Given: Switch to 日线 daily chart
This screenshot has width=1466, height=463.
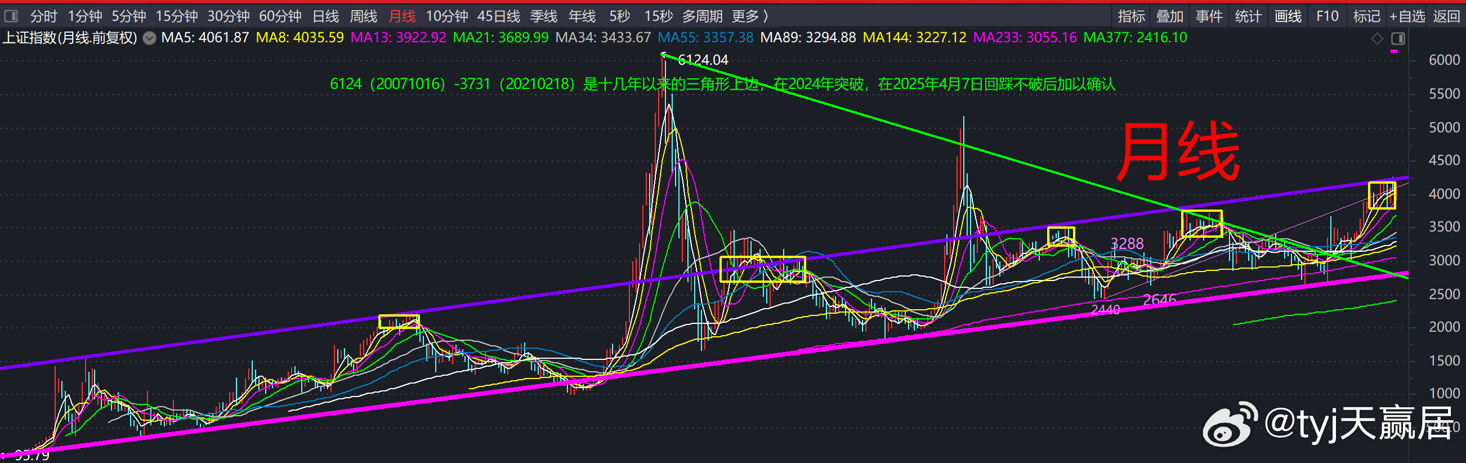Looking at the screenshot, I should coord(325,16).
